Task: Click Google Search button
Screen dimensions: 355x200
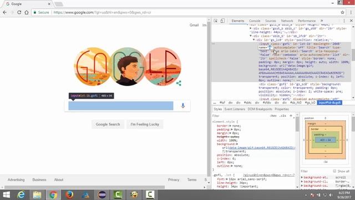Action: 108,124
